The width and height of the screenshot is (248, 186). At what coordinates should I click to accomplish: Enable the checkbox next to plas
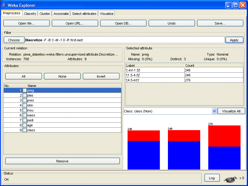[x=25, y=95]
